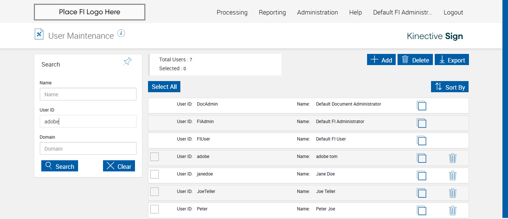This screenshot has height=219, width=508.
Task: Click the copy icon for JoeTeller
Action: point(421,193)
